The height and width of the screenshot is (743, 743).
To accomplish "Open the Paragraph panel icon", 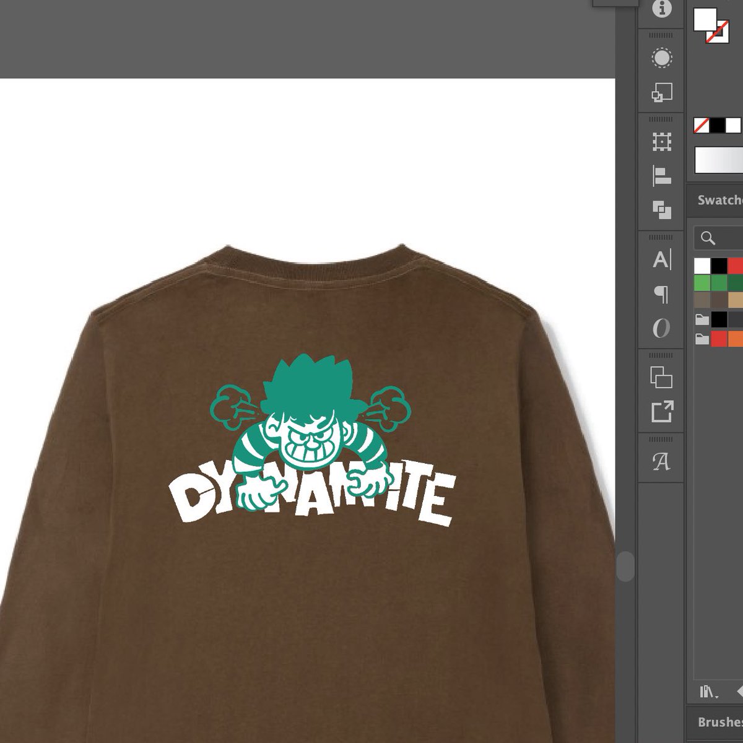I will click(662, 294).
